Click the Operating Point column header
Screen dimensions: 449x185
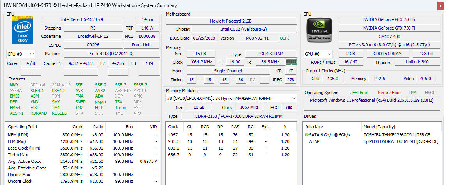point(23,127)
